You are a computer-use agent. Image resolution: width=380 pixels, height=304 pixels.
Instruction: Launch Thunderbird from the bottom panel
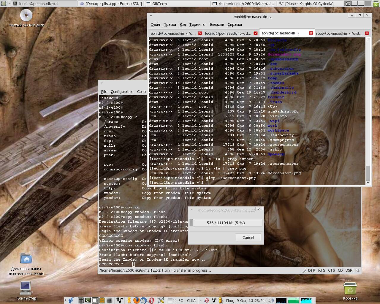pos(143,300)
